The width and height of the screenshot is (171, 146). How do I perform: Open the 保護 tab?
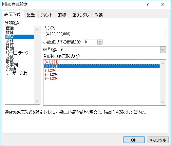point(99,15)
